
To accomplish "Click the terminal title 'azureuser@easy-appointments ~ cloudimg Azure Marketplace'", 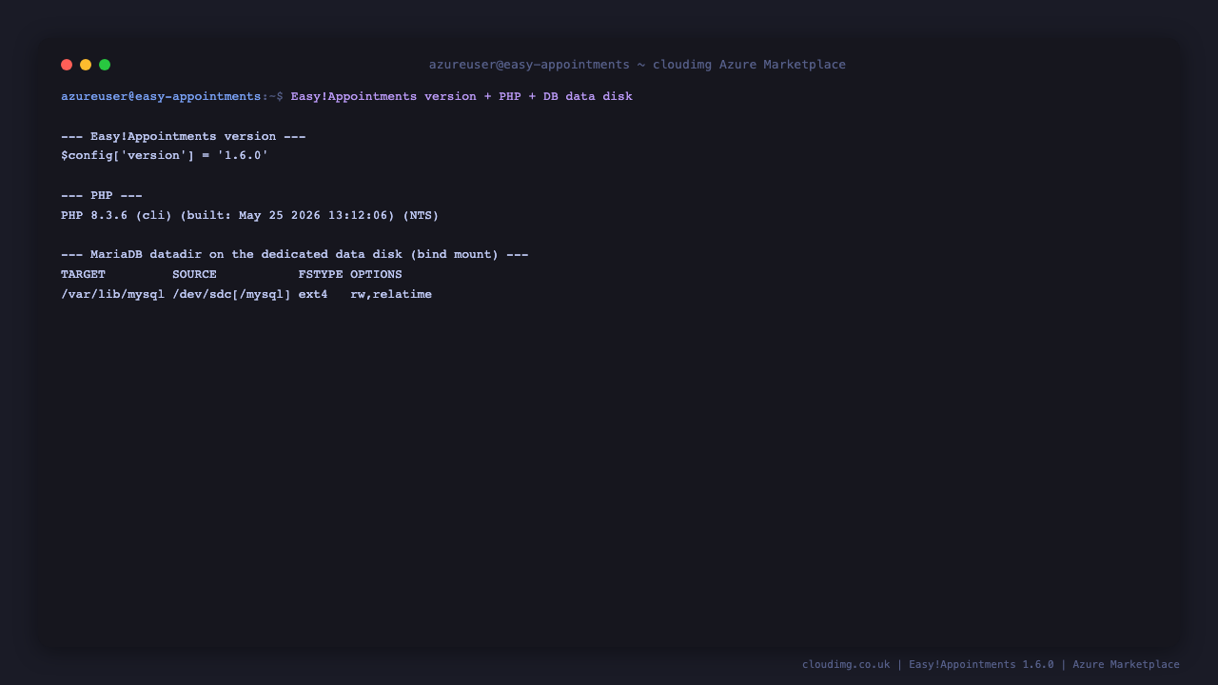I will pos(638,65).
